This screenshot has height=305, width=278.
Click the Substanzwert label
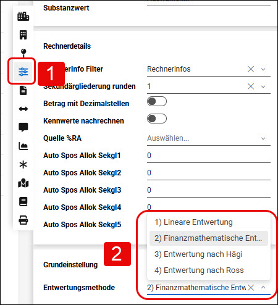click(66, 8)
